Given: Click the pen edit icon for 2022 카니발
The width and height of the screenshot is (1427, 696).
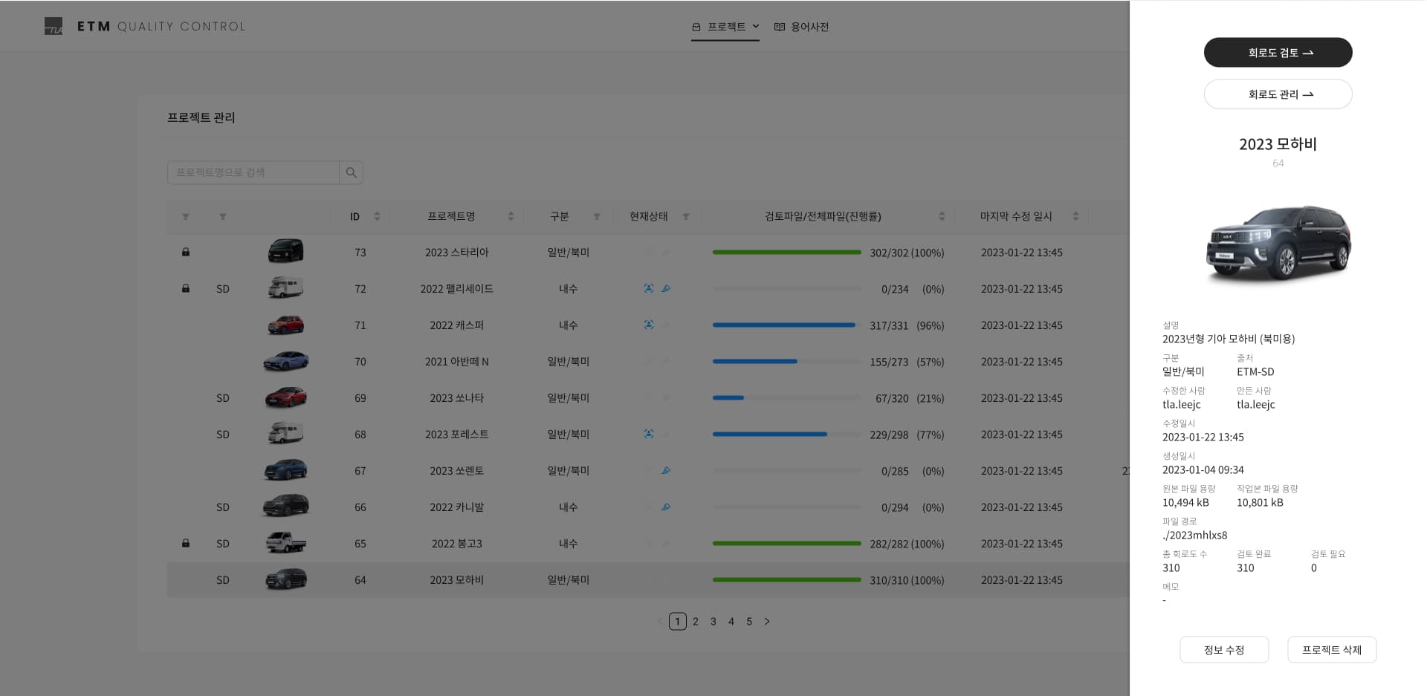Looking at the screenshot, I should point(666,507).
